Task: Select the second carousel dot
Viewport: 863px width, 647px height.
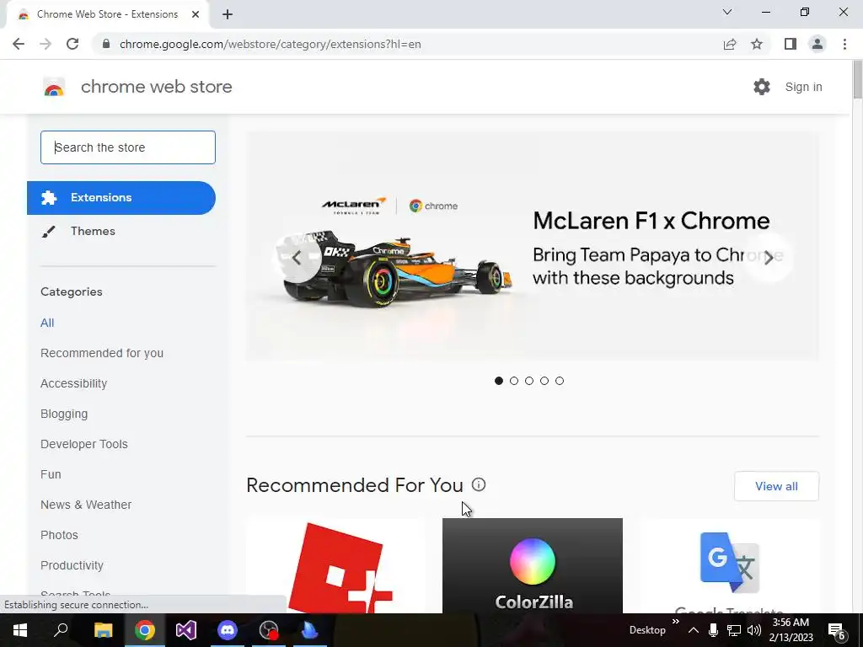Action: (x=514, y=381)
